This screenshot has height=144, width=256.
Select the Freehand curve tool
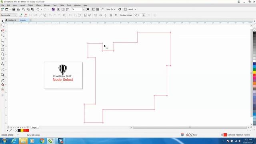2,41
